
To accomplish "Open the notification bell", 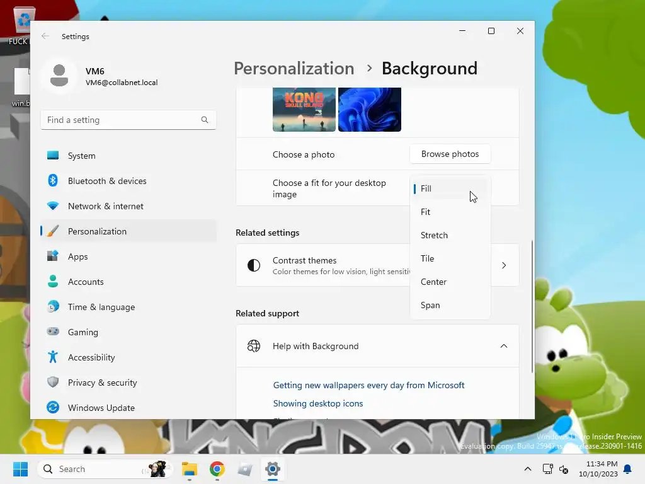I will point(628,469).
